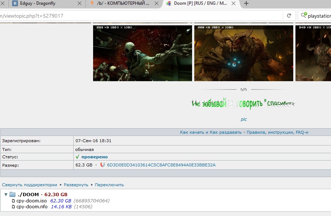Click the magnet link icon

[102, 165]
